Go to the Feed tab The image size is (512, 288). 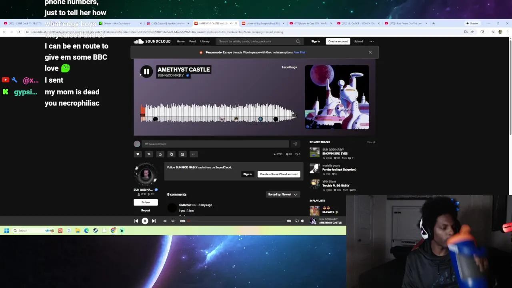tap(192, 41)
